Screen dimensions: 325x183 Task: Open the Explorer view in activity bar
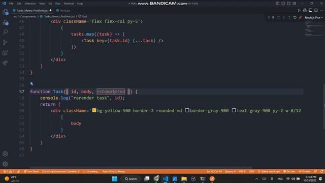(x=6, y=12)
